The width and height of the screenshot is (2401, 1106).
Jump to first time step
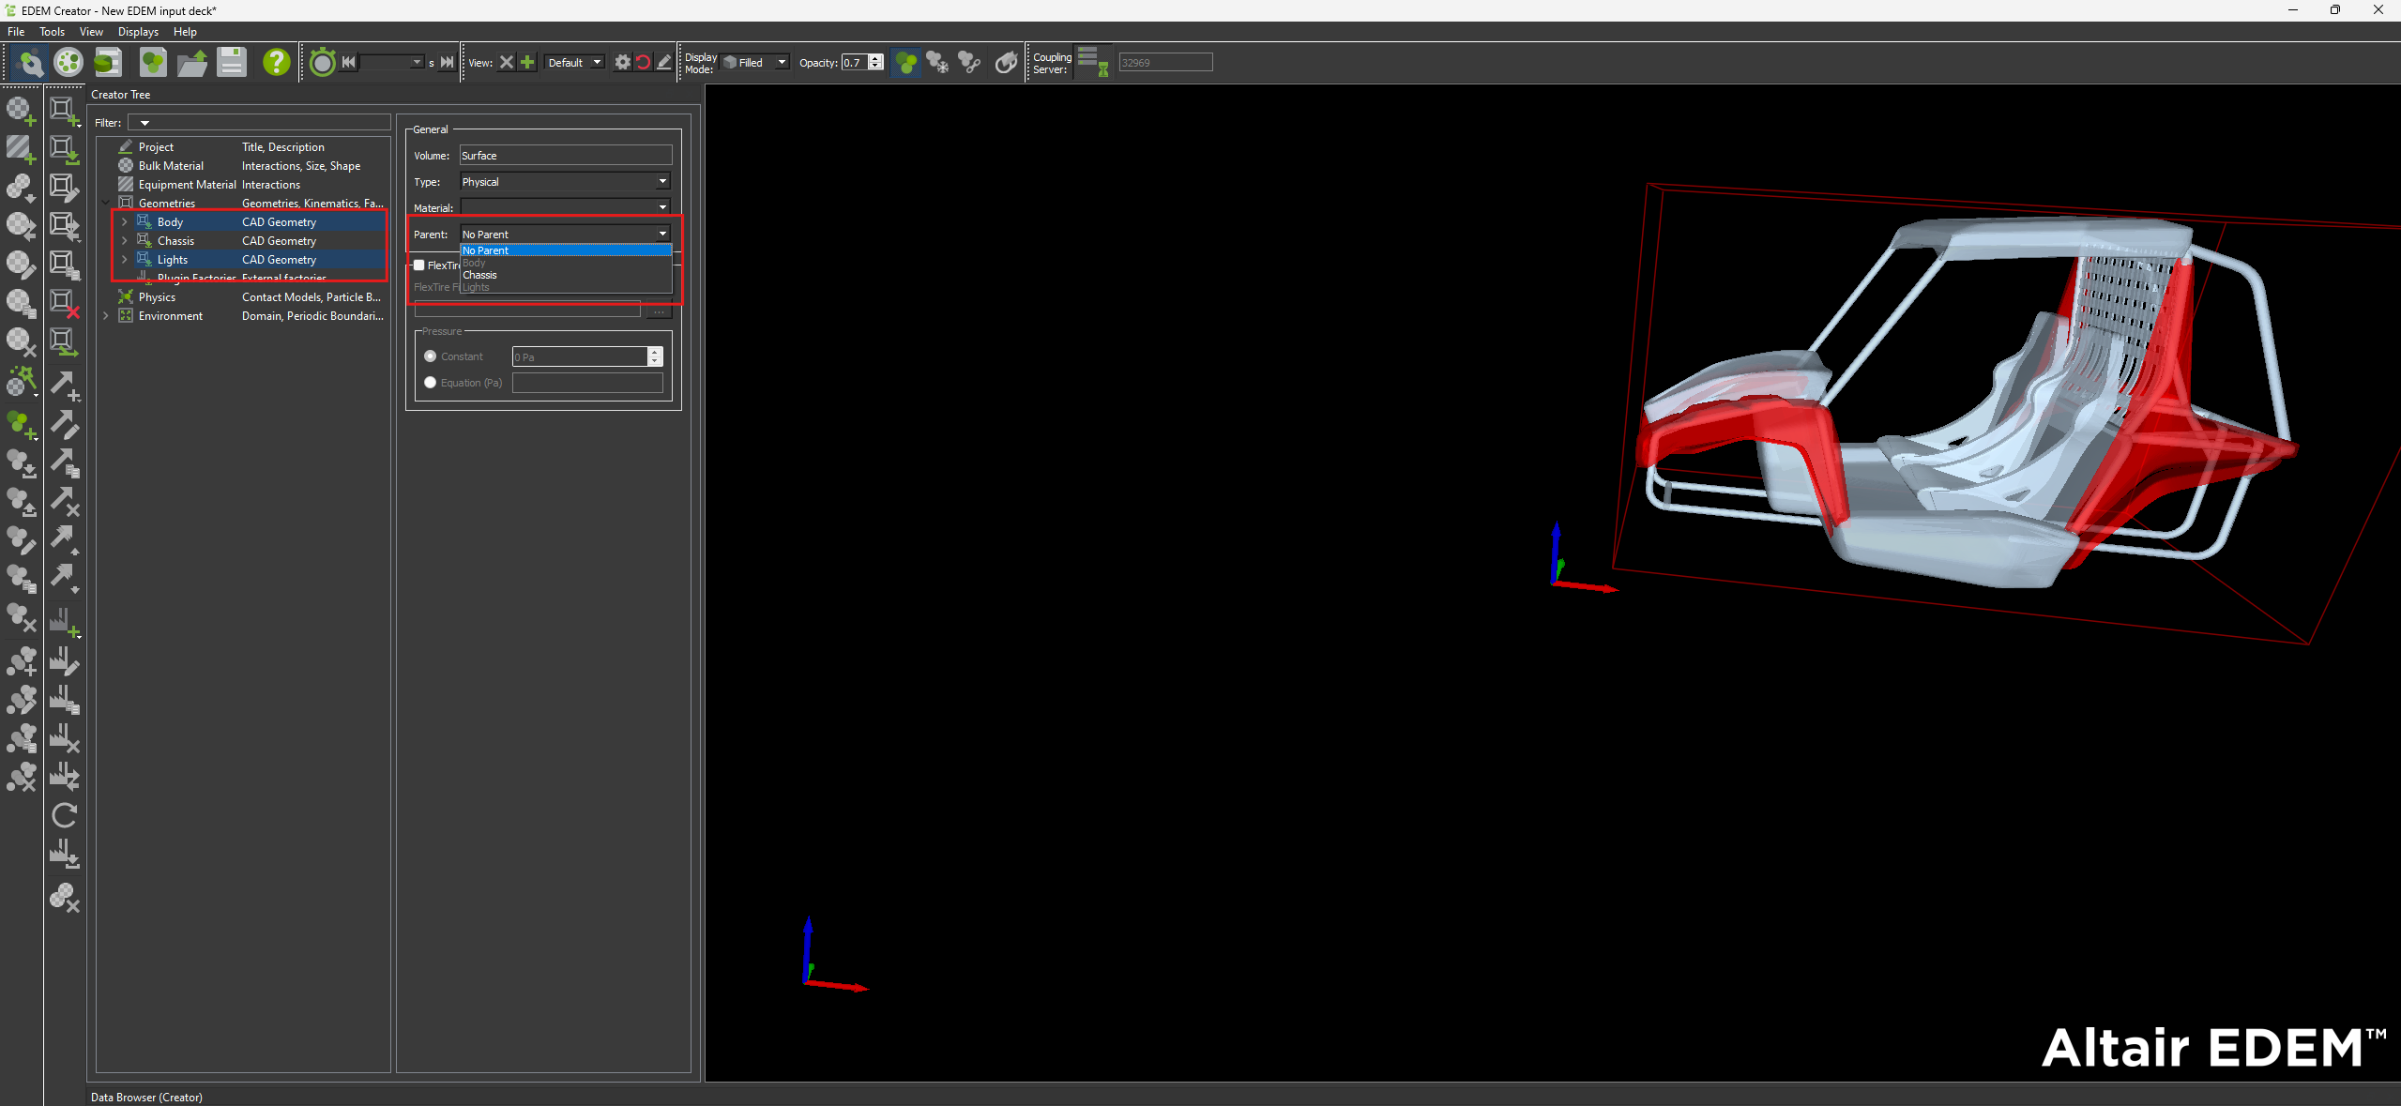click(x=349, y=63)
